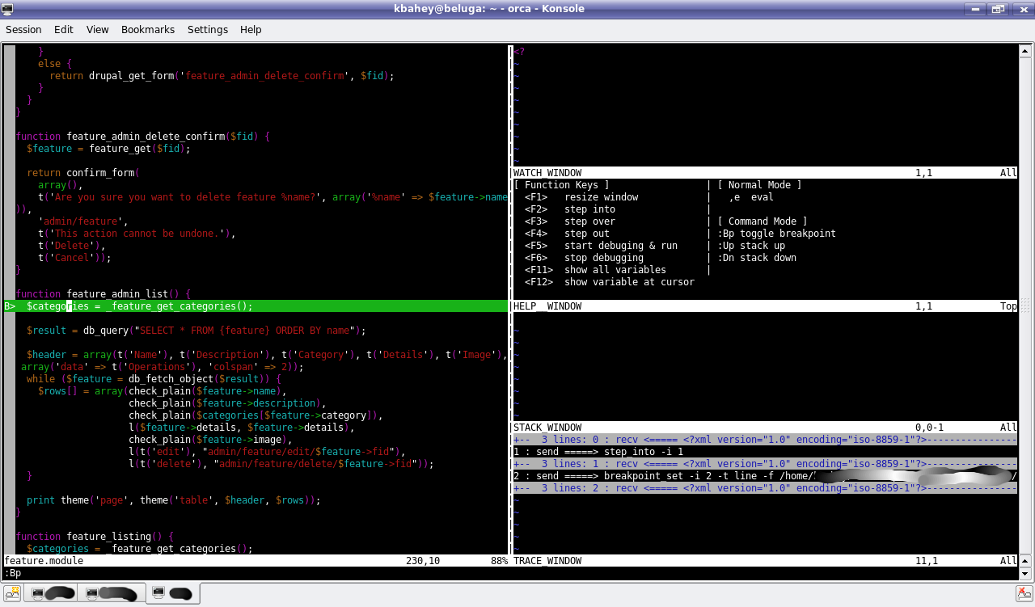Click the '2 : send =====> breakpoint_set' line

tap(765, 476)
